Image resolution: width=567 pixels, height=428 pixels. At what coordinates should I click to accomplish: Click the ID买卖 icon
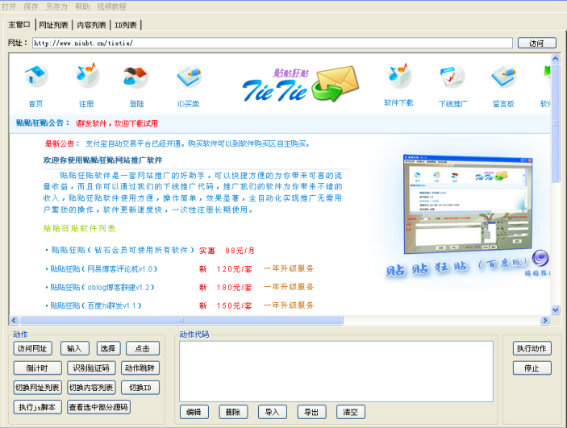pos(188,78)
